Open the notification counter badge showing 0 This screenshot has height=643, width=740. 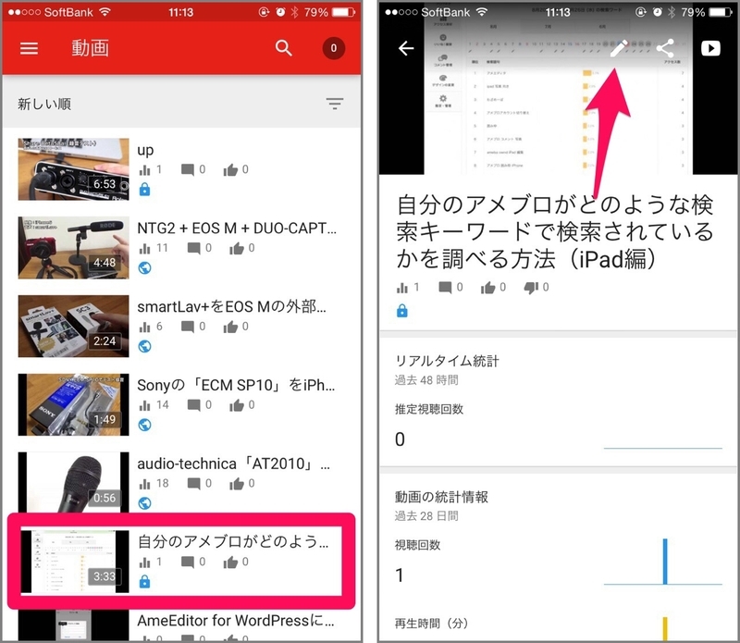(334, 48)
